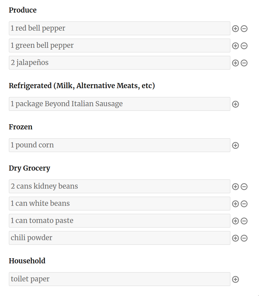Image resolution: width=259 pixels, height=296 pixels.
Task: Add a row after jalapeños
Action: tap(235, 63)
